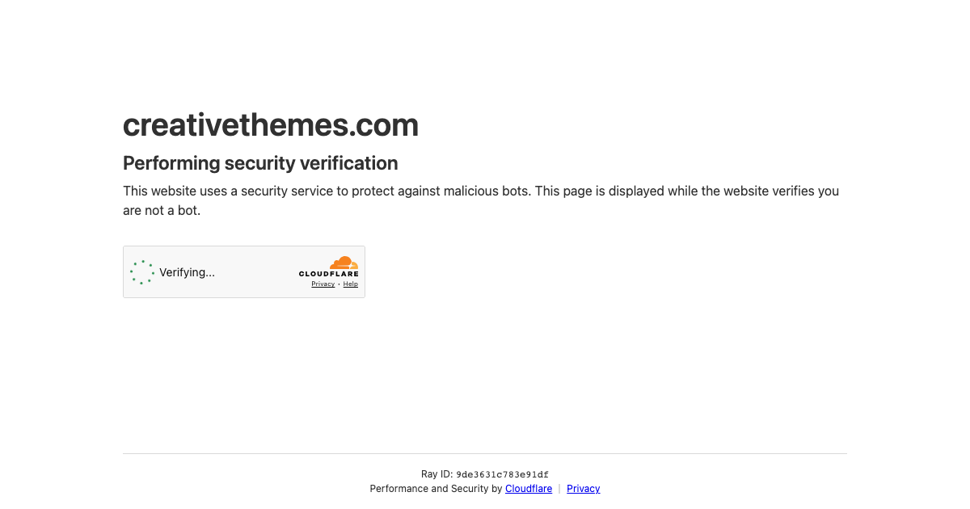Click the horizontal divider above the footer
Screen dimensions: 970x509
point(485,453)
